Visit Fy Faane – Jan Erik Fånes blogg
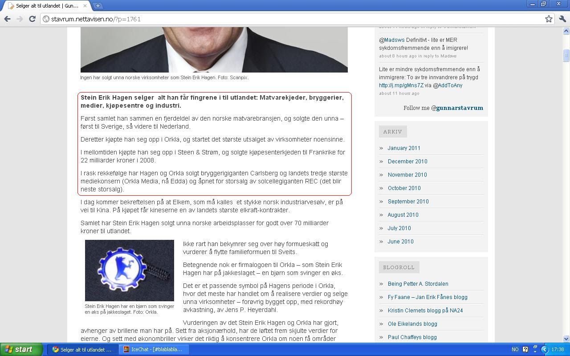Screen dimensions: 570x356 click(427, 297)
